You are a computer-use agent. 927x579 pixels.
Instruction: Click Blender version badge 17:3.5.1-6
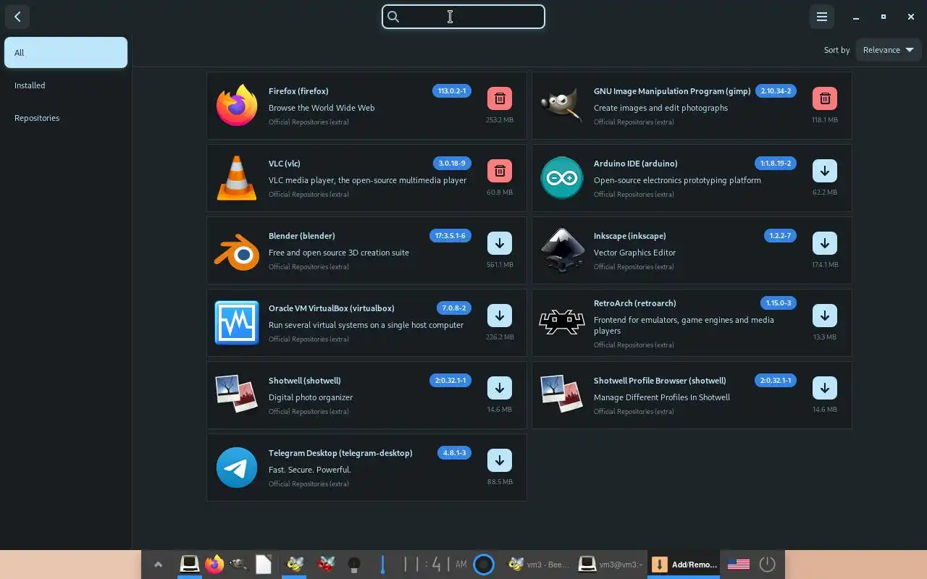450,236
